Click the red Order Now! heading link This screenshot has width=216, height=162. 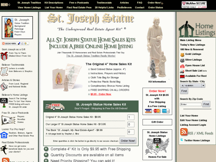click(157, 91)
